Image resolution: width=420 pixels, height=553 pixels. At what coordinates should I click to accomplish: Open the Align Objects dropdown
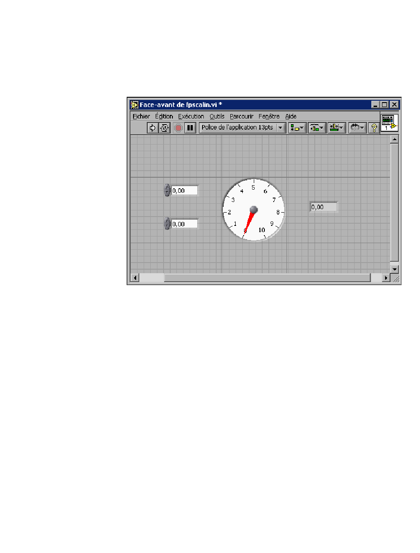(297, 128)
